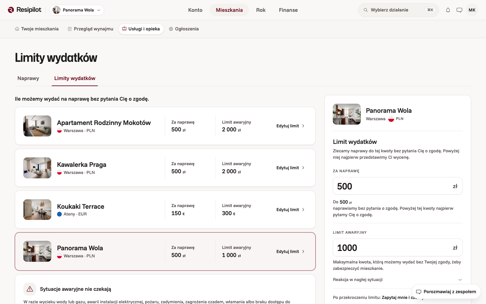Click the Usługi i opieka icon
486x304 pixels.
(124, 29)
